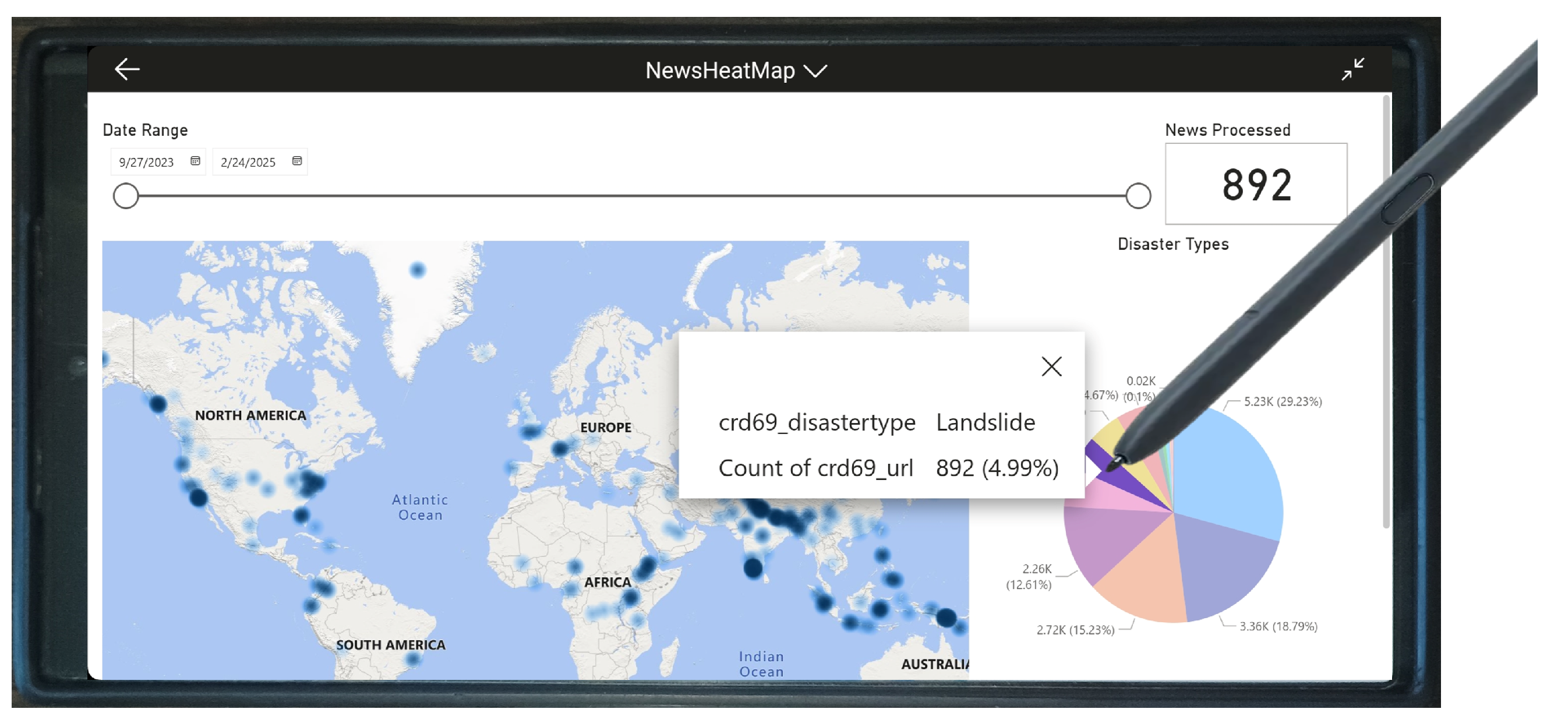Open the end date calendar picker icon
Image resolution: width=1547 pixels, height=723 pixels.
coord(296,161)
